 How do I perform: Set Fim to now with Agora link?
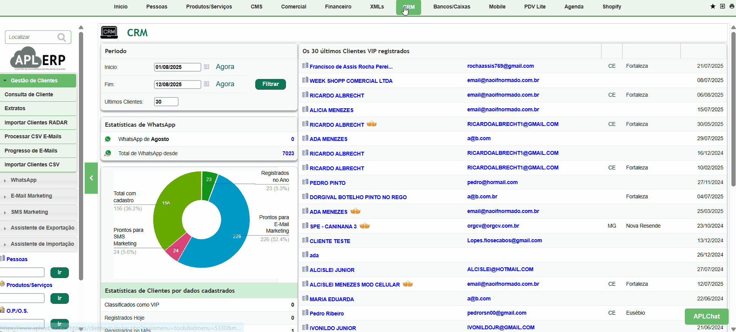point(225,84)
